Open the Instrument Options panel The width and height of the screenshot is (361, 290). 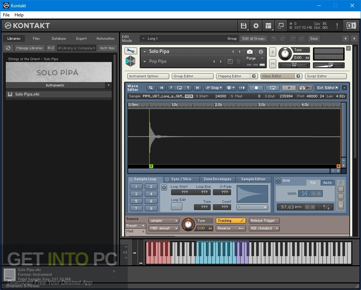[148, 76]
